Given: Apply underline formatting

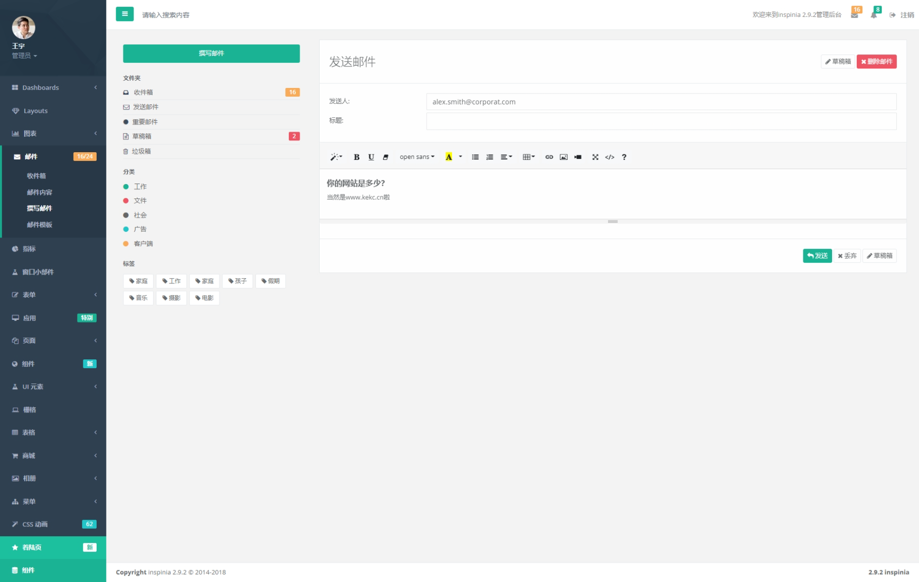Looking at the screenshot, I should pyautogui.click(x=371, y=157).
